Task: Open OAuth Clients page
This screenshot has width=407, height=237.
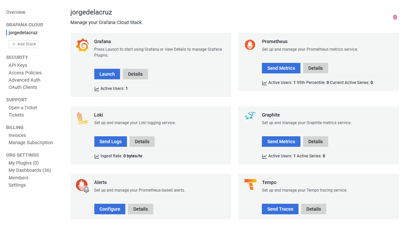Action: click(x=23, y=87)
